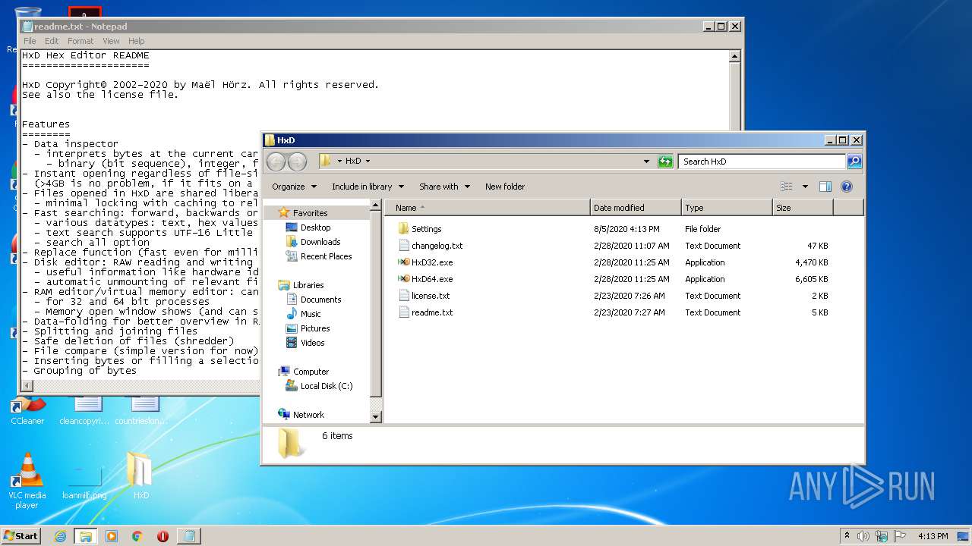Click volume icon in system tray
This screenshot has height=546, width=972.
pos(863,536)
